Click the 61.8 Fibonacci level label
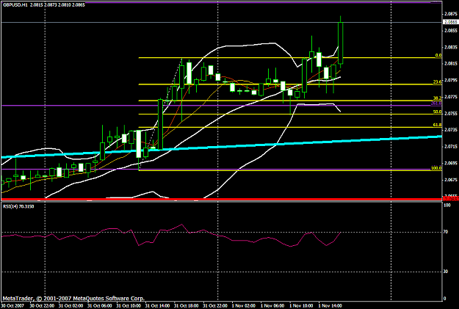Viewport: 459px width, 309px height. click(437, 125)
